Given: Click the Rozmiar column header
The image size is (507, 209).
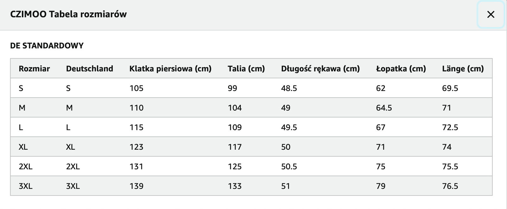Looking at the screenshot, I should (34, 69).
